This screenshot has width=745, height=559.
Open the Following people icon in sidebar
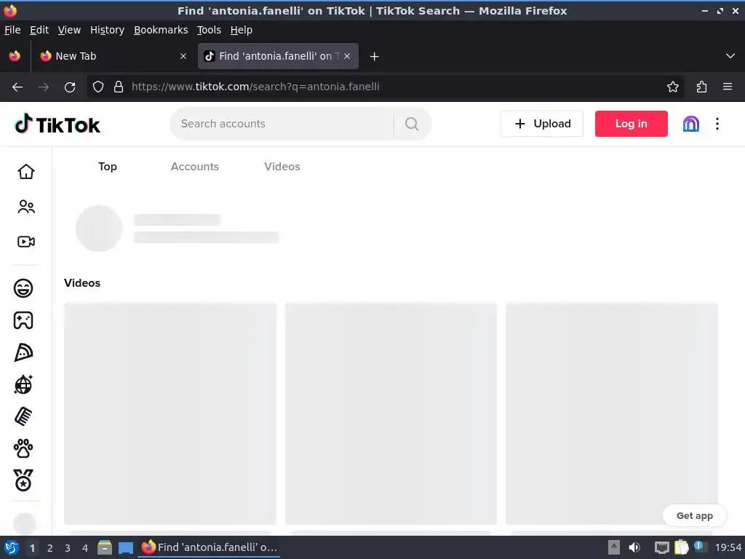tap(26, 207)
